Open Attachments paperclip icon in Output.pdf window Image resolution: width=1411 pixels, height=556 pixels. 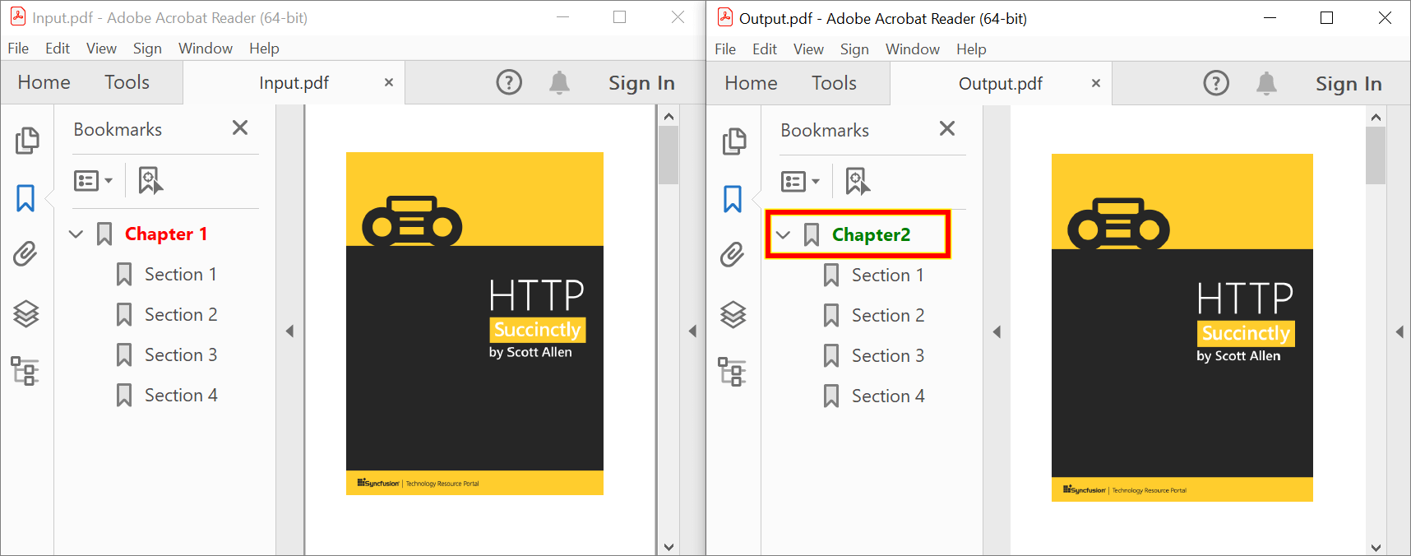733,255
